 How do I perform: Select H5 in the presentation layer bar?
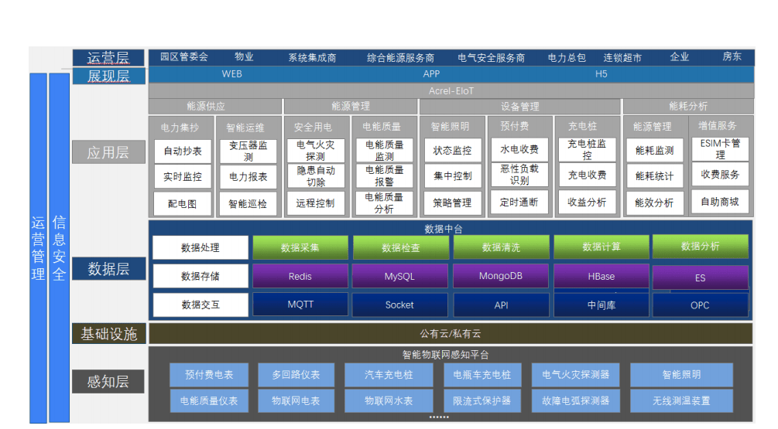[x=601, y=74]
